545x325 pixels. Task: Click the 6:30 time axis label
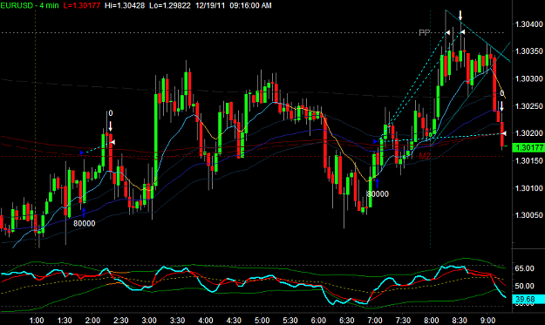pyautogui.click(x=346, y=320)
